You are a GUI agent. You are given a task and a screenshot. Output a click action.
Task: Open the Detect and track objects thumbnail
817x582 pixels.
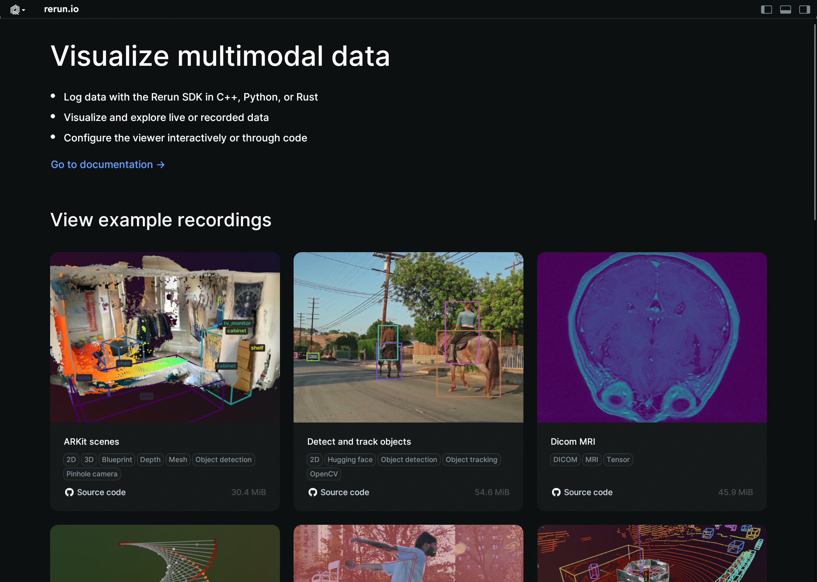[x=408, y=337]
